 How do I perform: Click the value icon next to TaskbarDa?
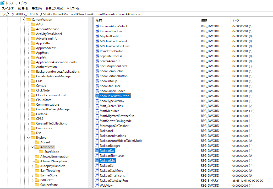point(97,151)
